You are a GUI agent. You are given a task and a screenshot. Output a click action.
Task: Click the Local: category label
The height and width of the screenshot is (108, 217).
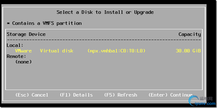coord(15,45)
